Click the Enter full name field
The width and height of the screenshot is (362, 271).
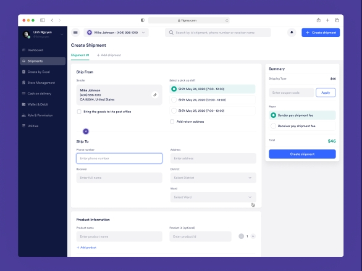point(119,178)
